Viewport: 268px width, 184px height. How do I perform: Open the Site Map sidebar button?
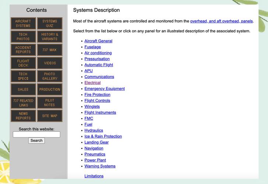[x=50, y=116]
